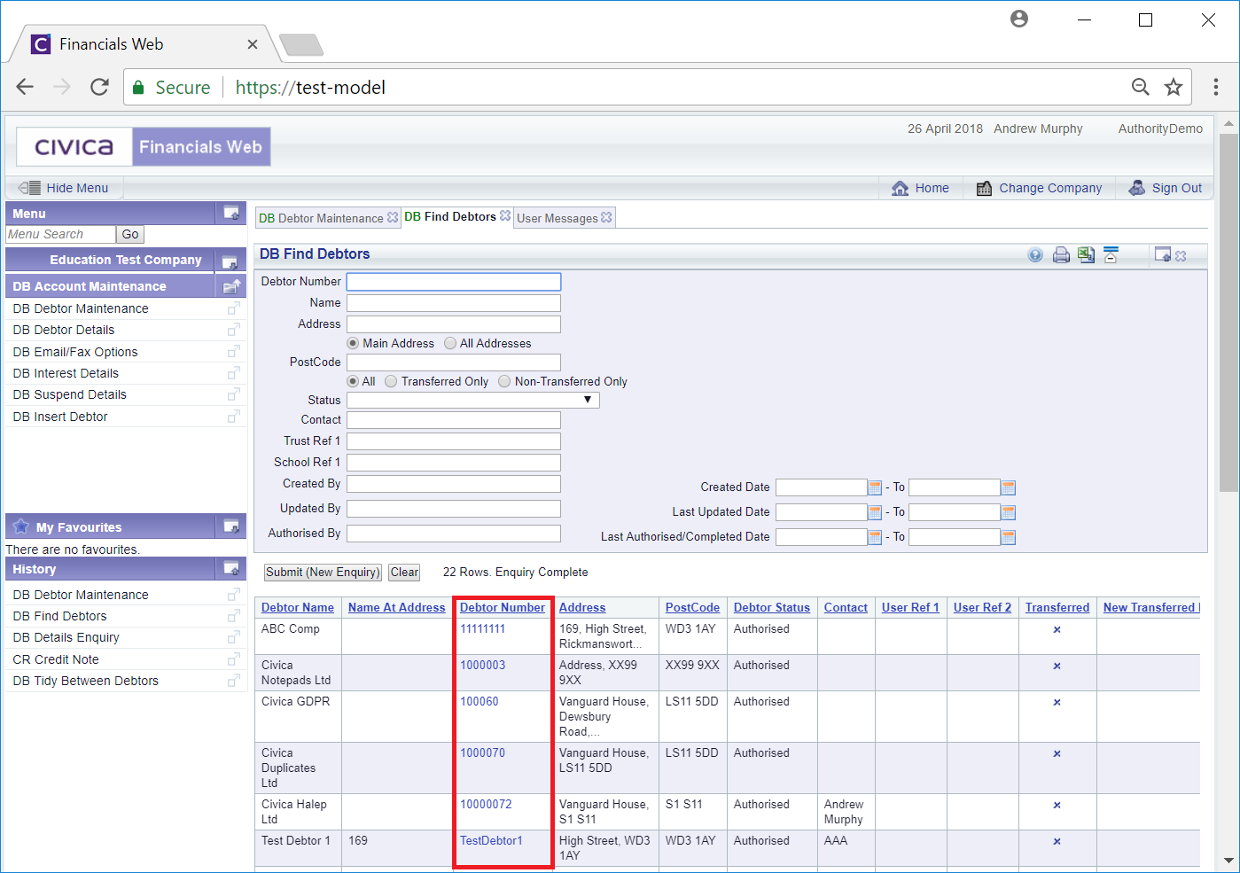
Task: Open DB Interest Details in new window icon
Action: coord(234,373)
